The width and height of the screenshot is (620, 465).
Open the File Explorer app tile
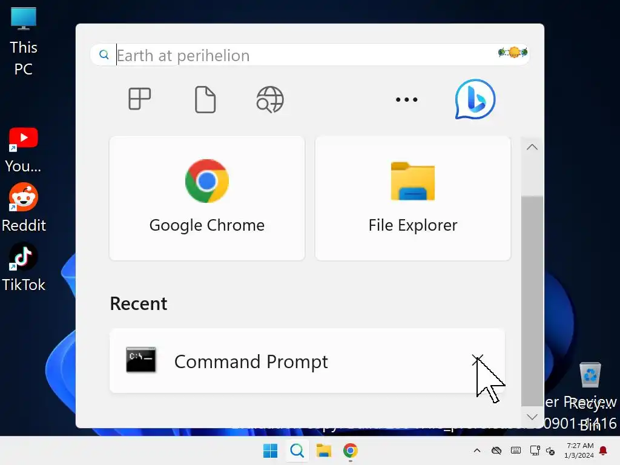coord(413,199)
